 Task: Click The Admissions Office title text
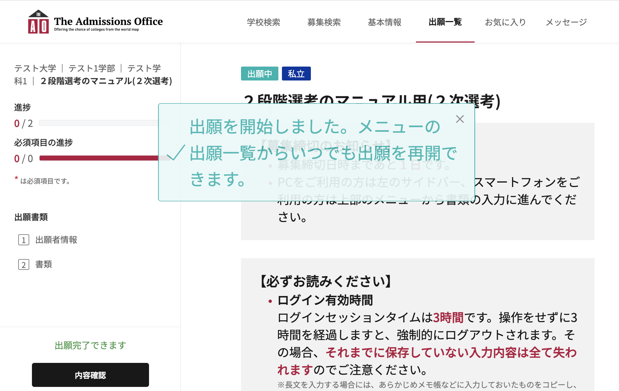(108, 21)
